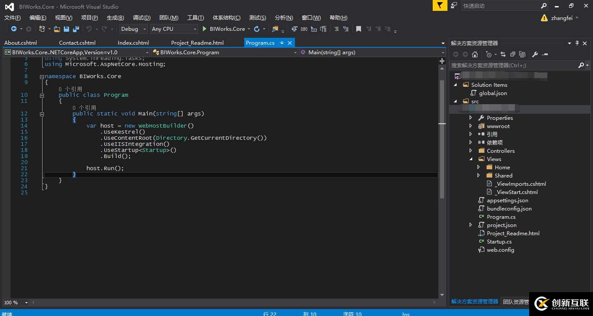Image resolution: width=593 pixels, height=316 pixels.
Task: Expand the Controllers folder in the tree
Action: point(470,151)
